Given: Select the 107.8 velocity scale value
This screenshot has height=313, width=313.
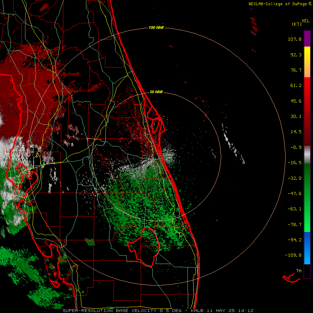Looking at the screenshot, I should (x=295, y=39).
